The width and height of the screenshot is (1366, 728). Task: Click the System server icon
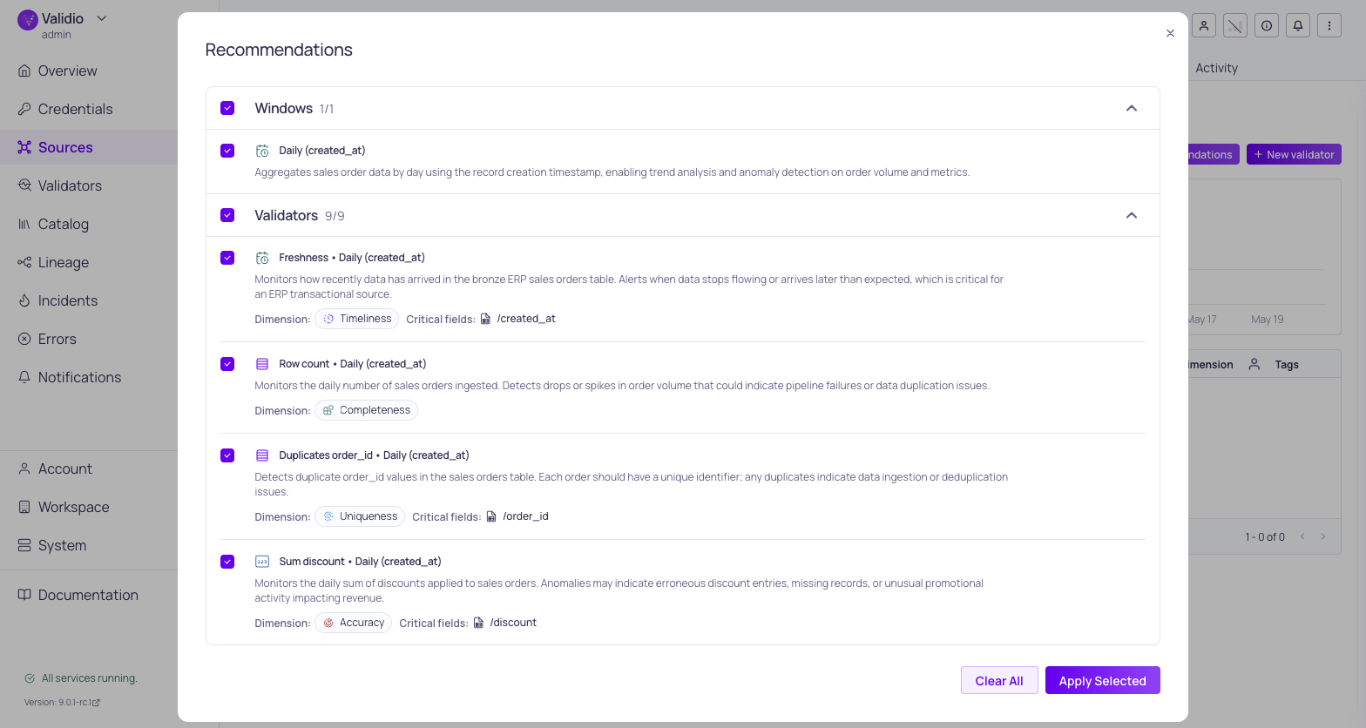tap(24, 545)
